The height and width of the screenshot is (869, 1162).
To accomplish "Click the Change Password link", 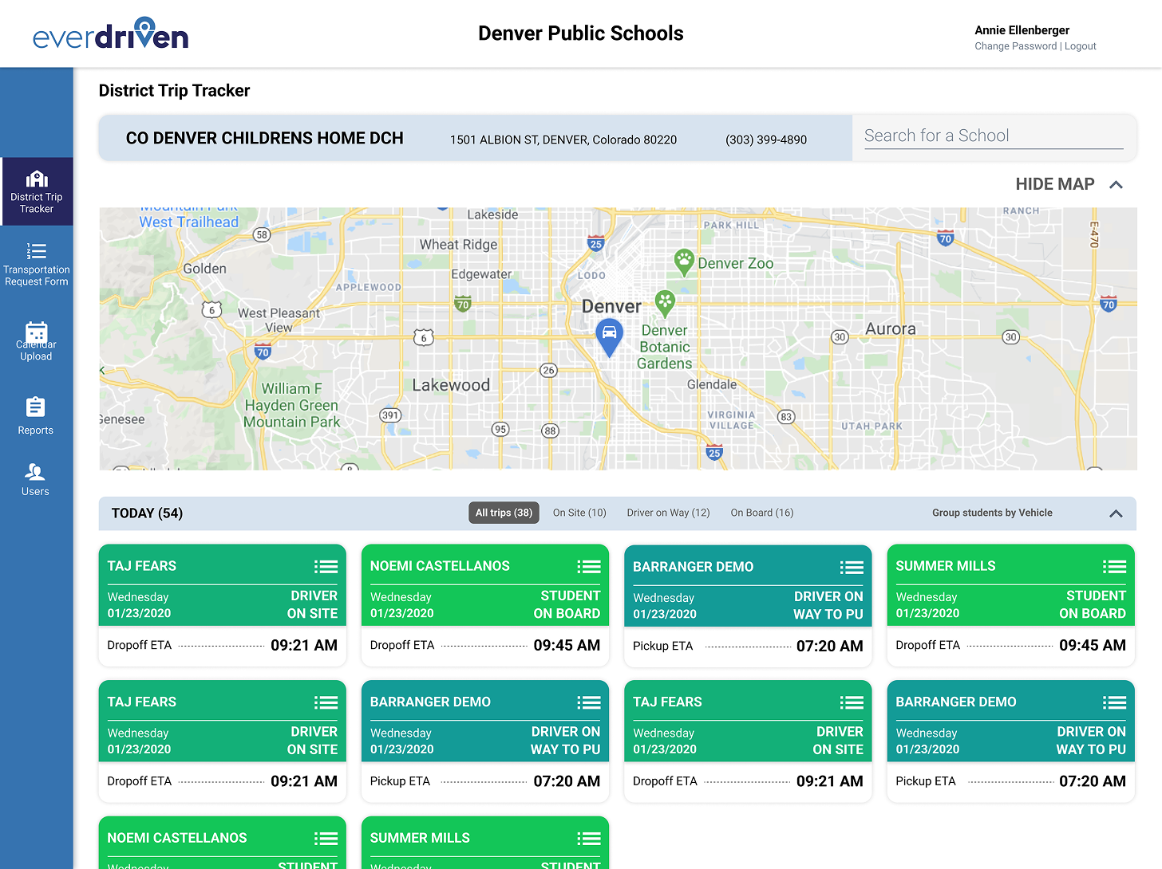I will [1015, 46].
